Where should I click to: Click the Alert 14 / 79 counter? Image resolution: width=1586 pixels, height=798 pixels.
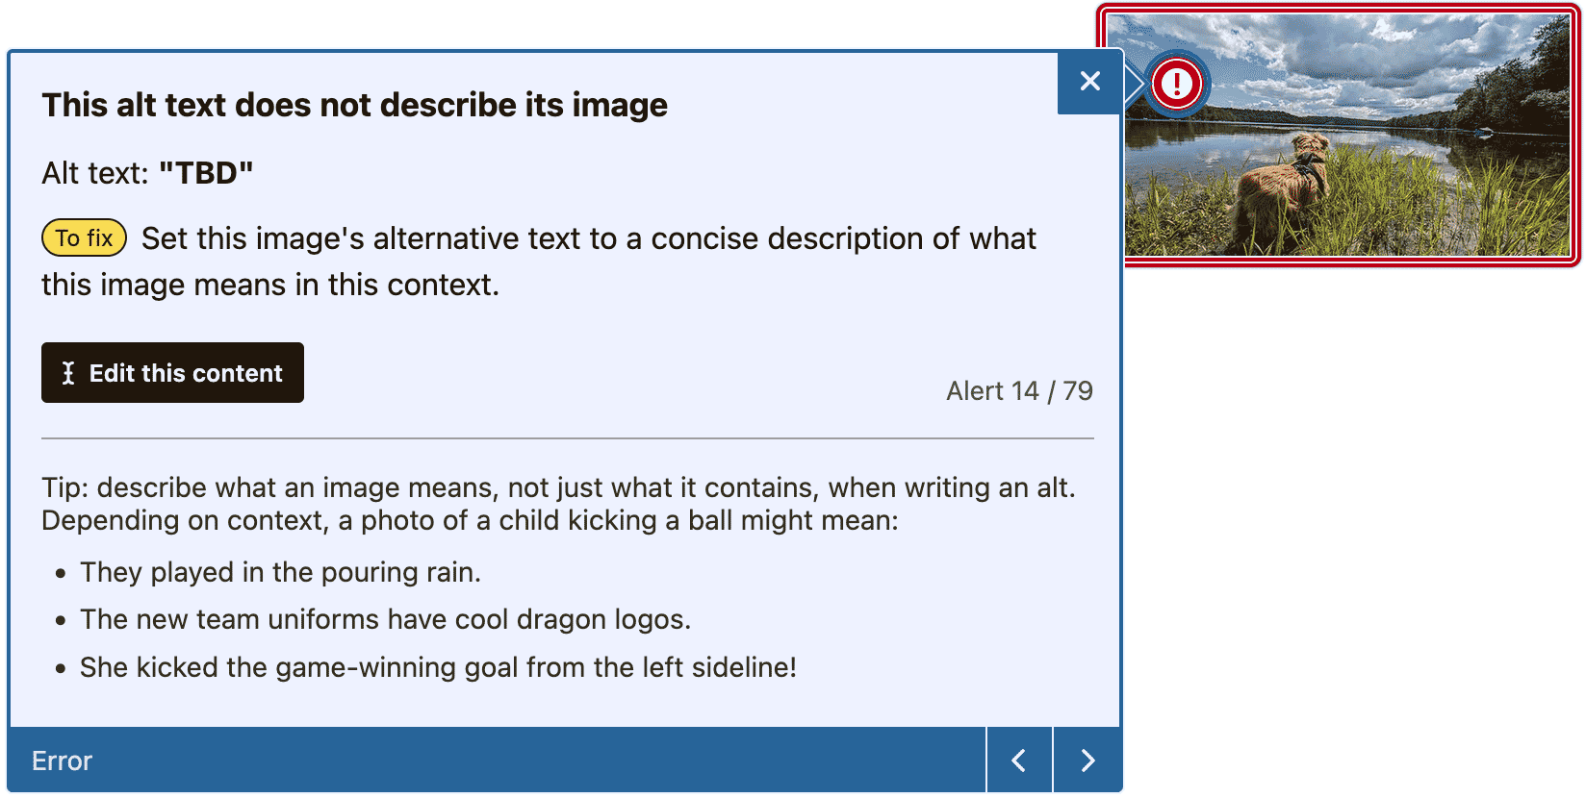click(x=1018, y=390)
